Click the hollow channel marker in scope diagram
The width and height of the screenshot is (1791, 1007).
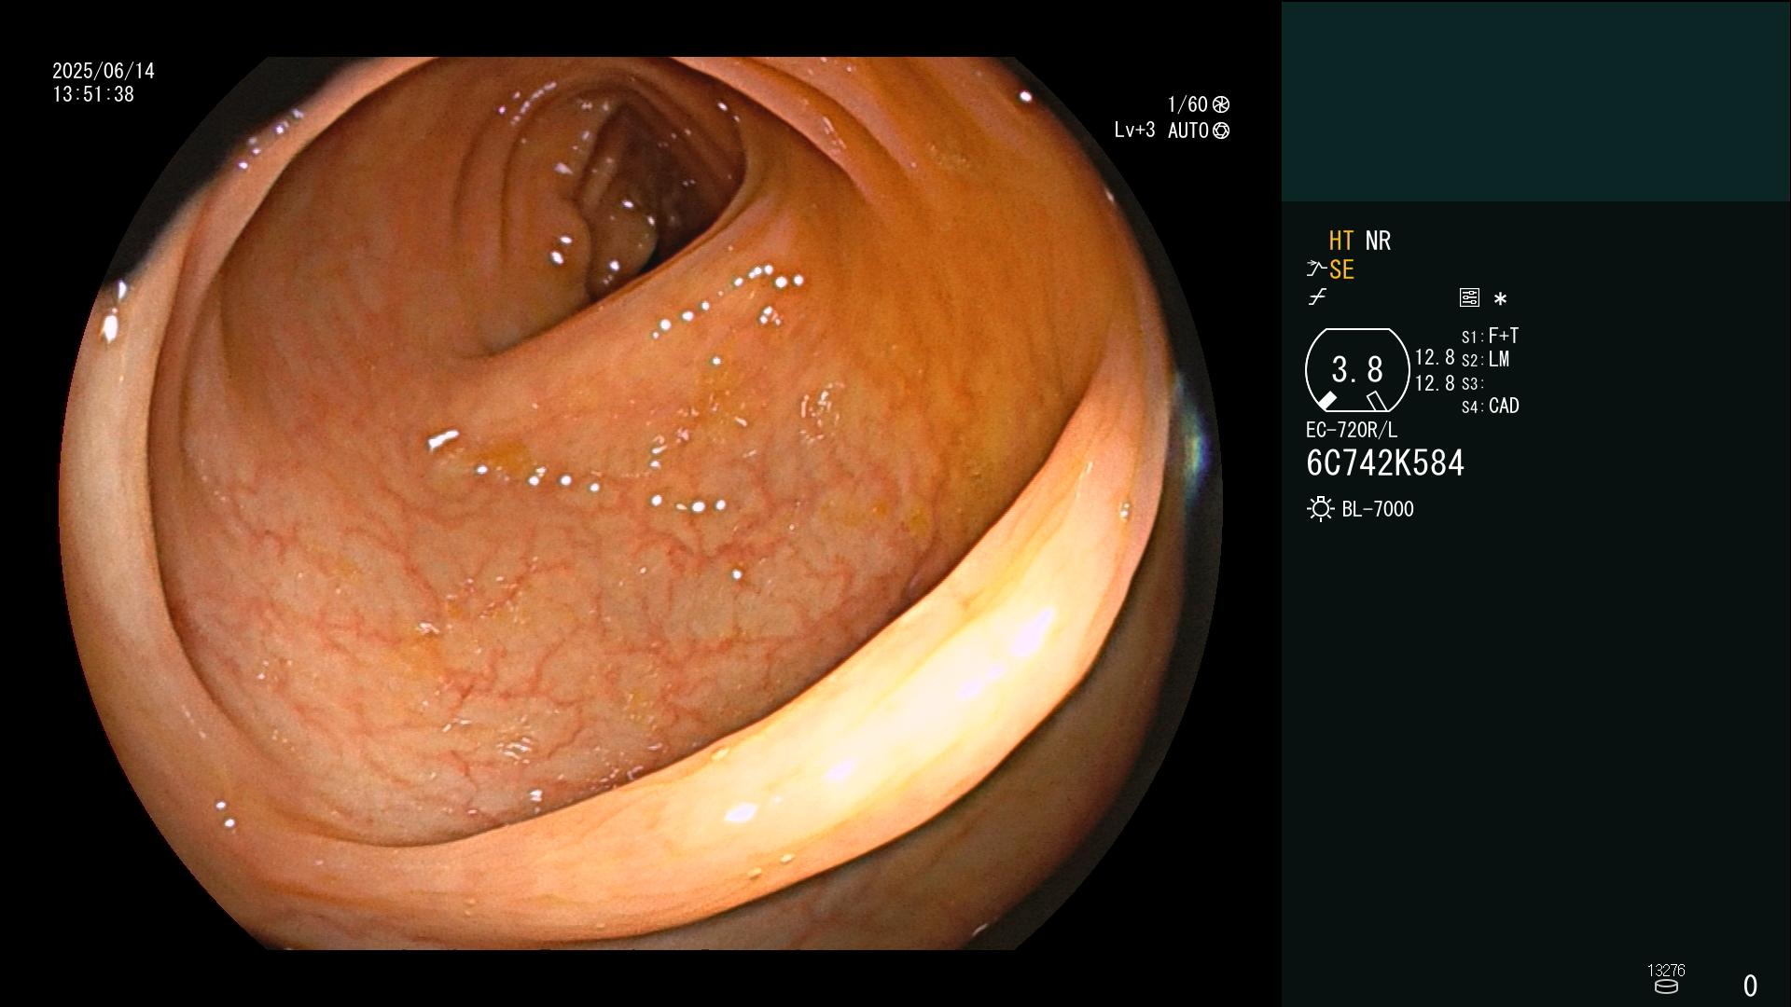(x=1376, y=401)
